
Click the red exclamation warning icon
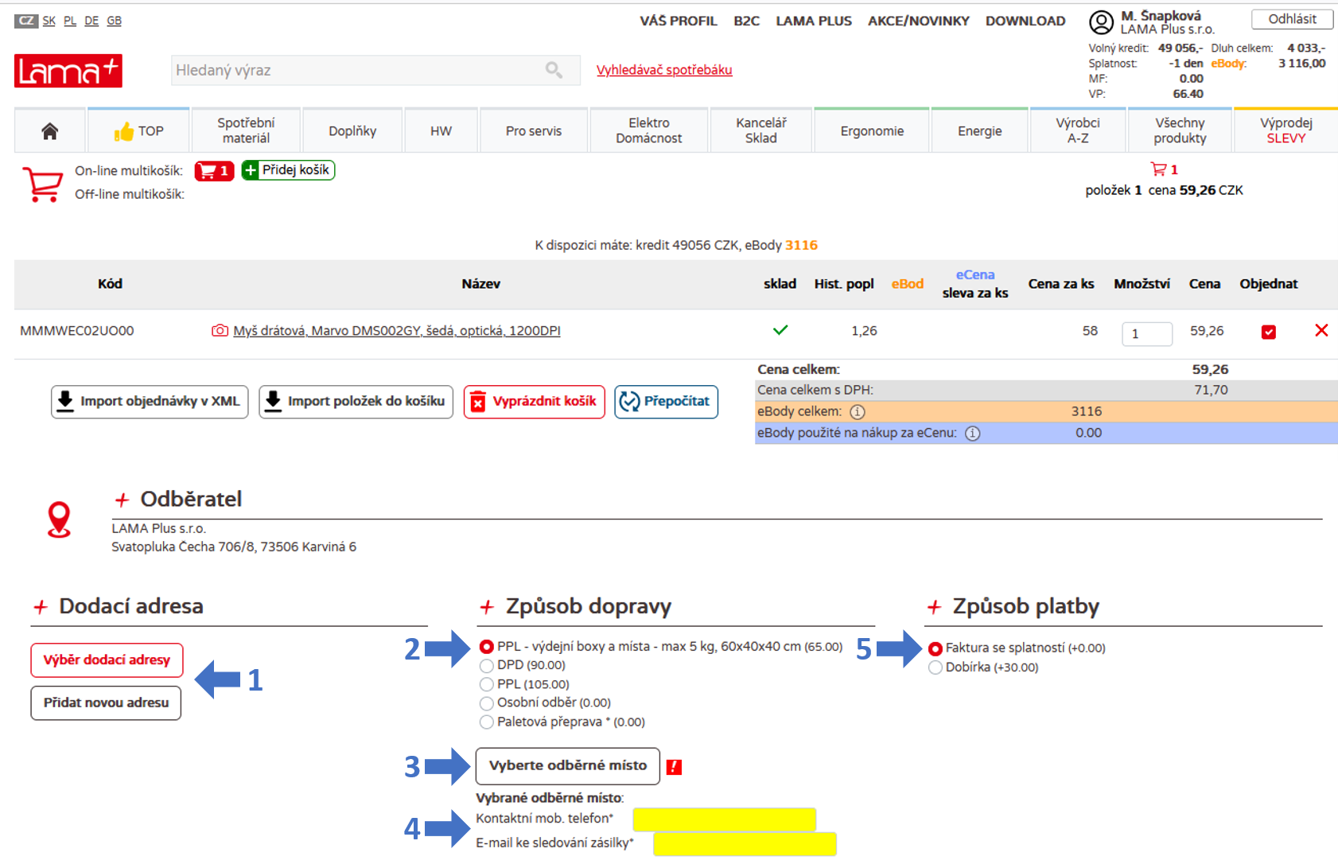tap(674, 767)
